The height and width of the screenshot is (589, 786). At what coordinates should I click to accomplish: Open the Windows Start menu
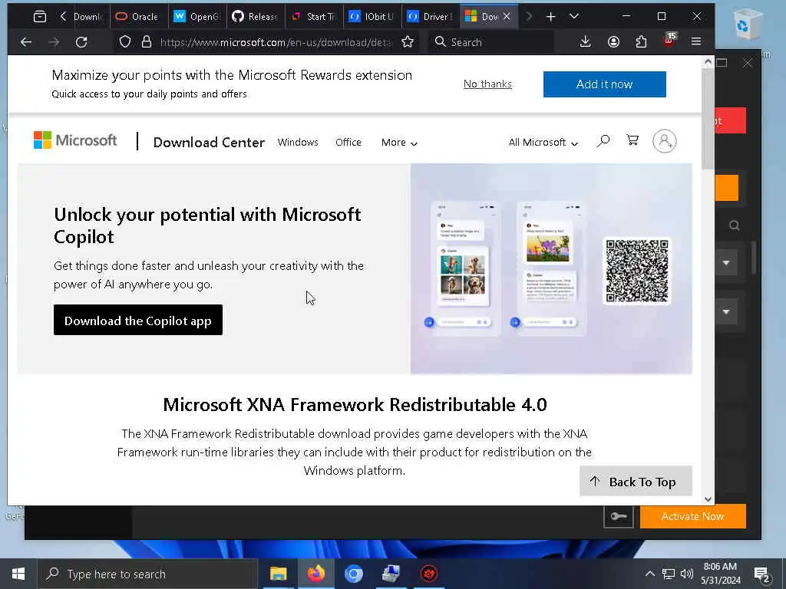18,574
